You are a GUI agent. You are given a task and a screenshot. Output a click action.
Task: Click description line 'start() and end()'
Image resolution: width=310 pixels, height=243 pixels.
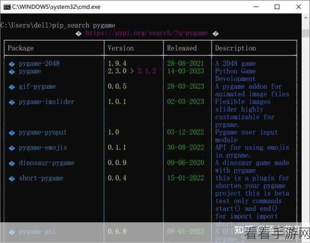click(x=246, y=208)
